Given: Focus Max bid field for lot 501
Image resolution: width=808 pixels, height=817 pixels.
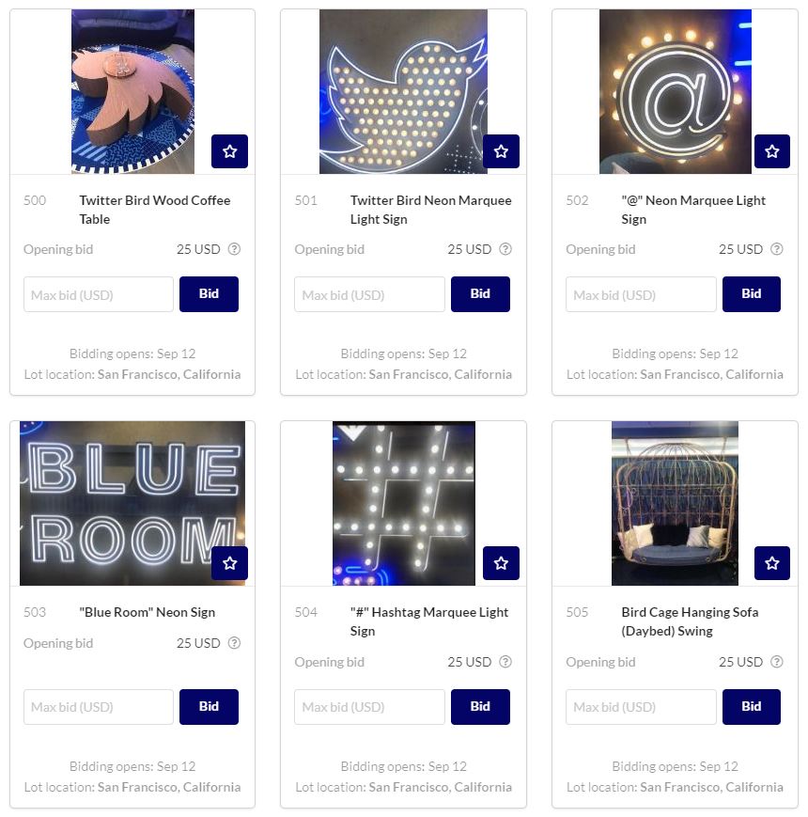Looking at the screenshot, I should tap(369, 294).
